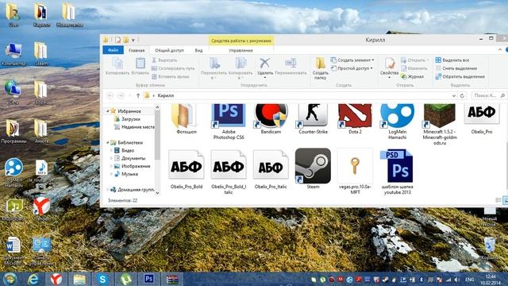
Task: Open Skype from the taskbar
Action: point(102,279)
